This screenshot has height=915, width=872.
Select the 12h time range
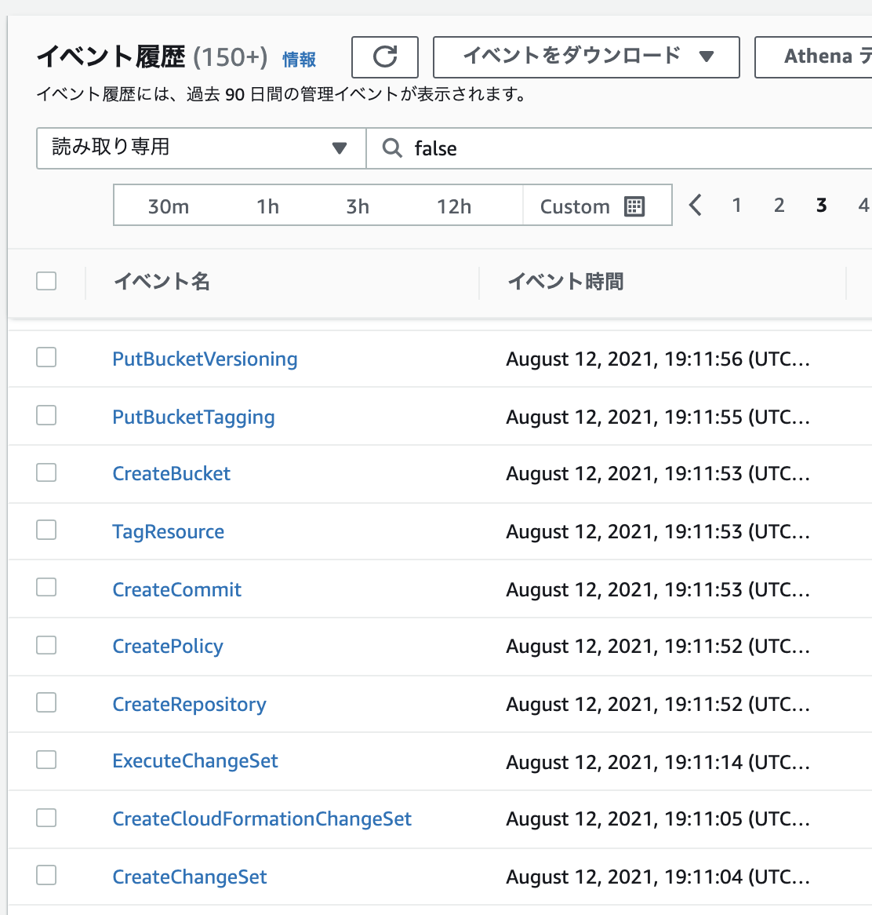tap(453, 206)
